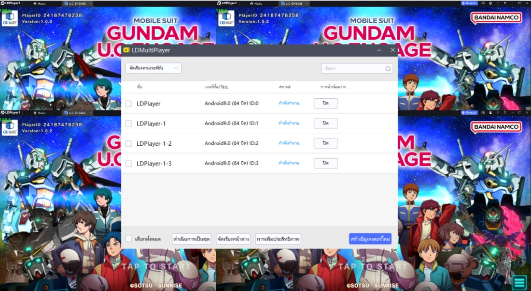Minimize the LDMultiPlayer dialog

379,50
